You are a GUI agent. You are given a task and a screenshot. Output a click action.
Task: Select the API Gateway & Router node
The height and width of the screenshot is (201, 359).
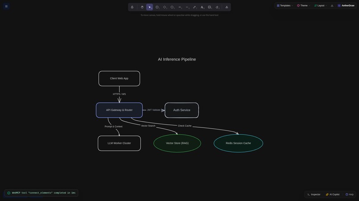pyautogui.click(x=119, y=110)
